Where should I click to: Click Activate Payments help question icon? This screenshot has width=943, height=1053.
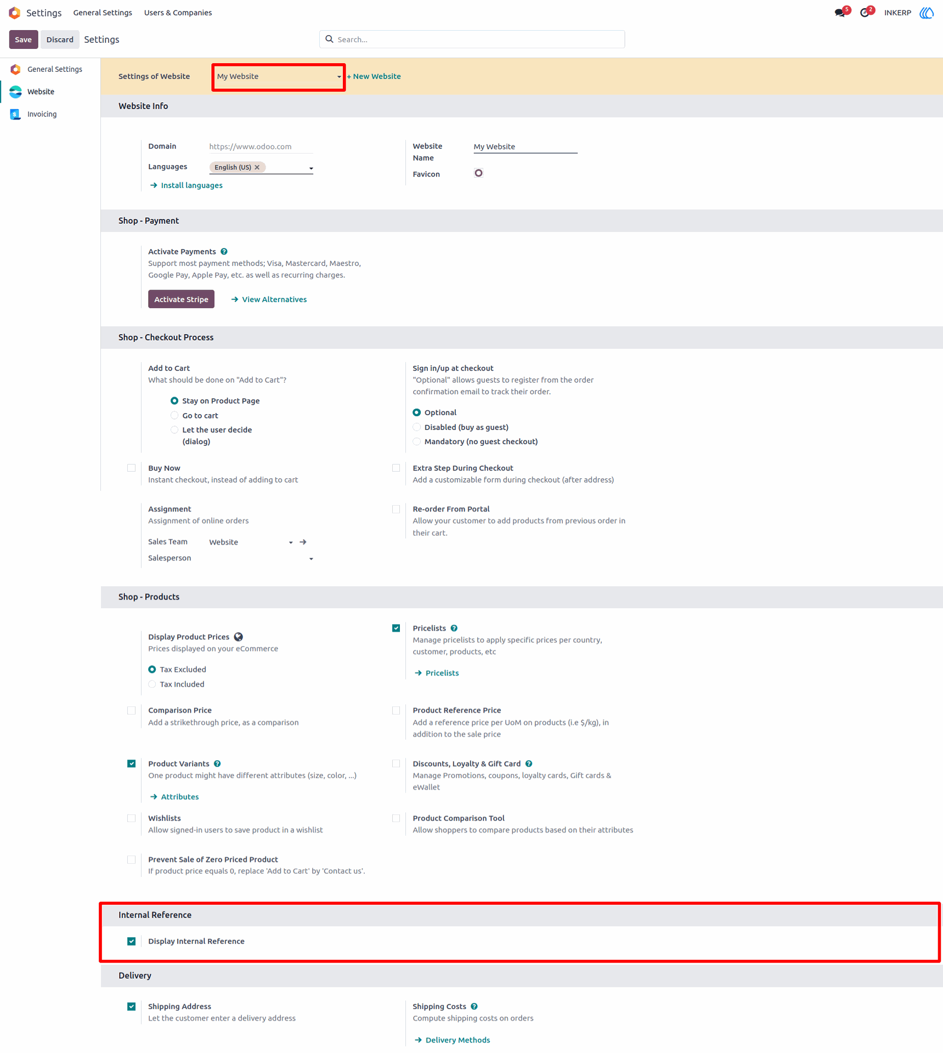pyautogui.click(x=224, y=252)
